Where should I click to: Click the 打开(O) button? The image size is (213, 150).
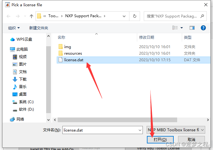click(160, 139)
